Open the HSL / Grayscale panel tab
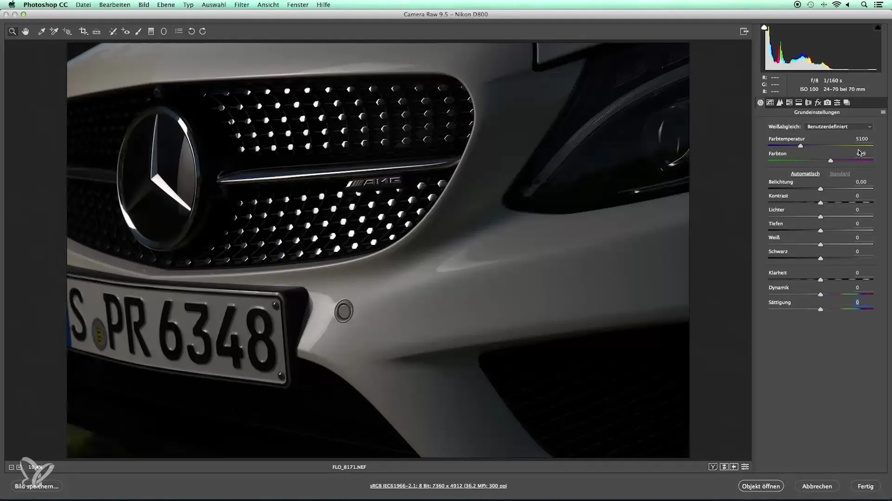 (789, 103)
